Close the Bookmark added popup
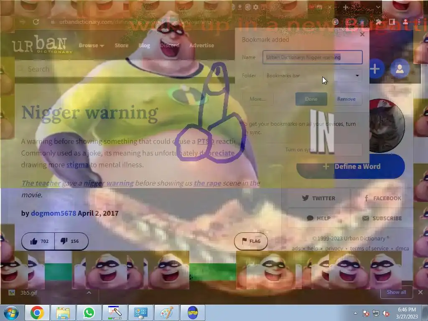Screen dimensions: 428x321 pyautogui.click(x=362, y=34)
